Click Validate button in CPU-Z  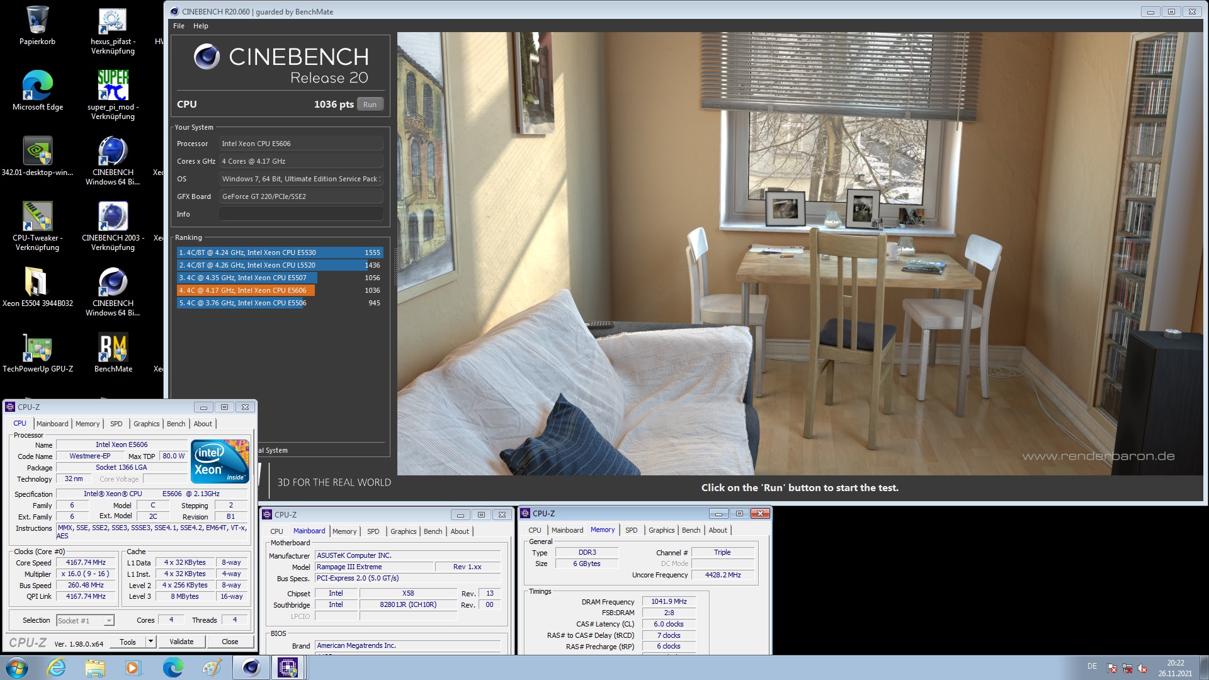coord(181,642)
